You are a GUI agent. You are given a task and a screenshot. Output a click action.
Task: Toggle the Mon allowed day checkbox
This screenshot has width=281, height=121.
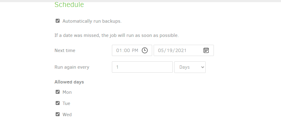click(x=57, y=92)
